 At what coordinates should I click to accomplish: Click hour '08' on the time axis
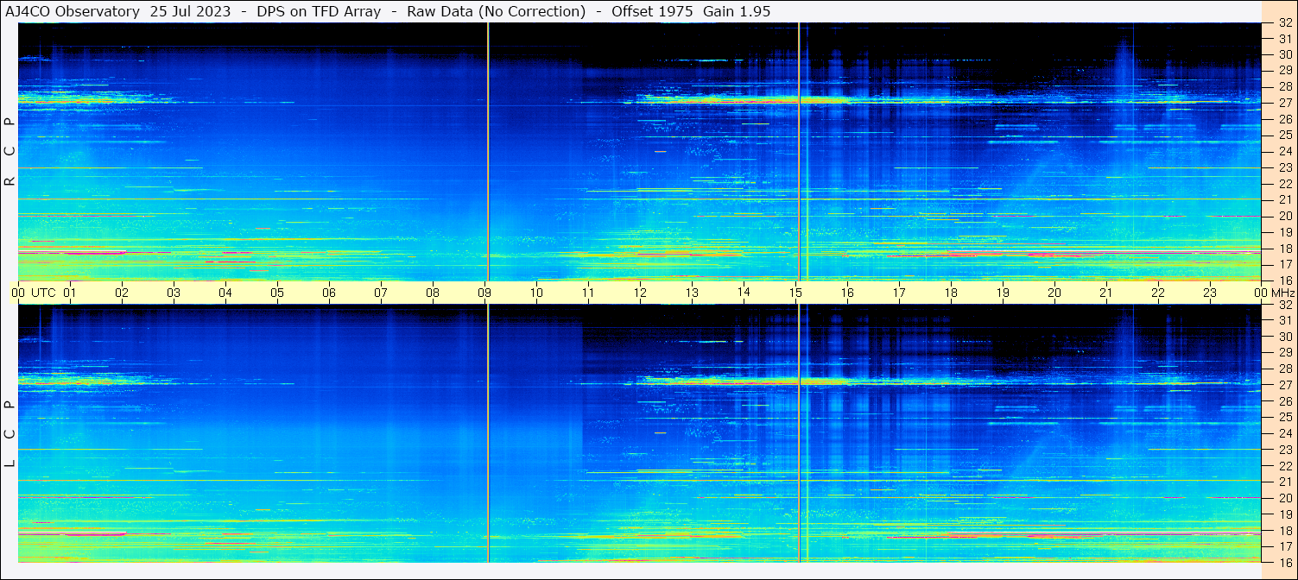coord(433,293)
